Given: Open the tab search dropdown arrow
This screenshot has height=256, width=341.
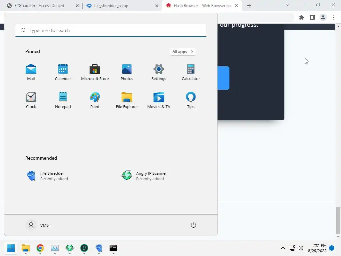Looking at the screenshot, I should click(x=287, y=5).
